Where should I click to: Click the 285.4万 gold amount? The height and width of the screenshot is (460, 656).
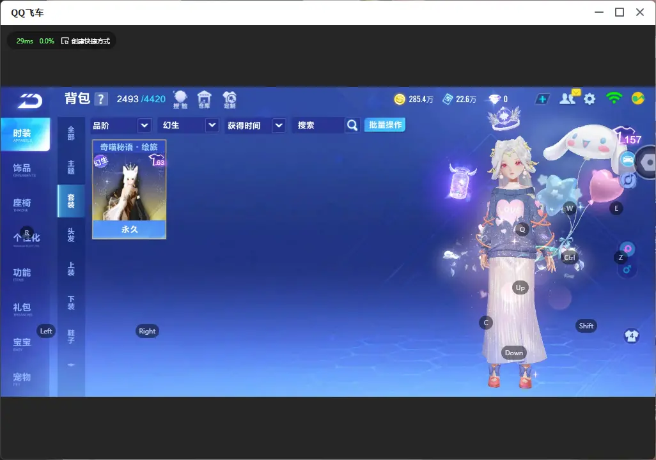tap(421, 99)
